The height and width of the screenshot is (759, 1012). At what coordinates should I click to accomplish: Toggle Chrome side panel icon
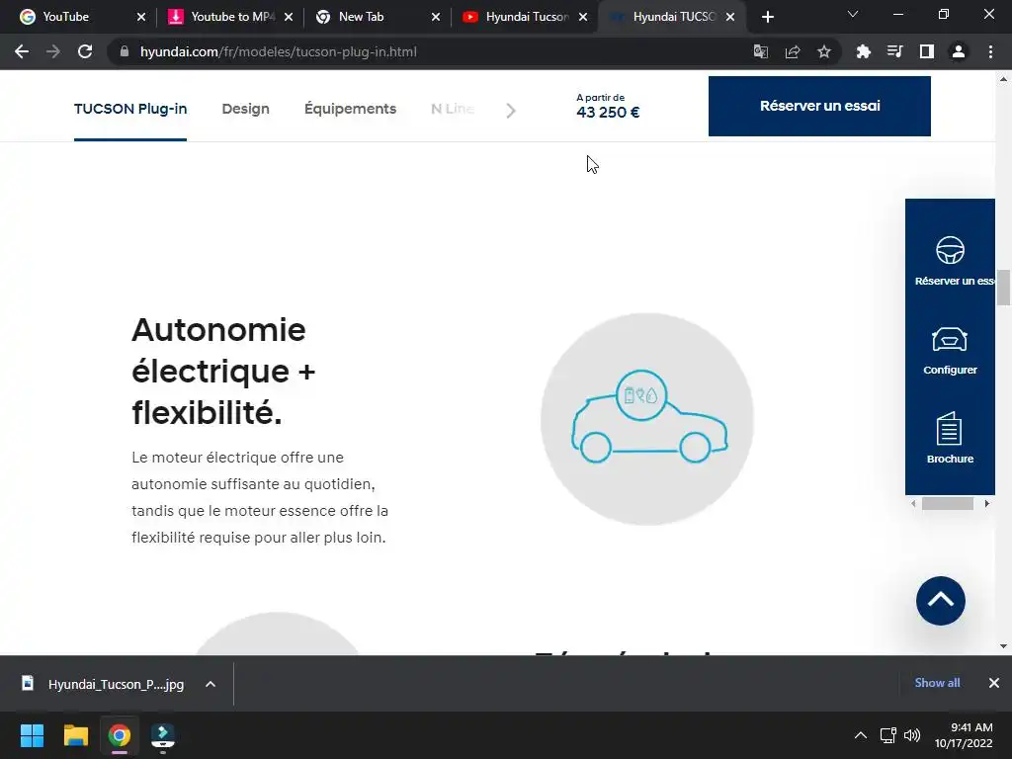point(927,51)
